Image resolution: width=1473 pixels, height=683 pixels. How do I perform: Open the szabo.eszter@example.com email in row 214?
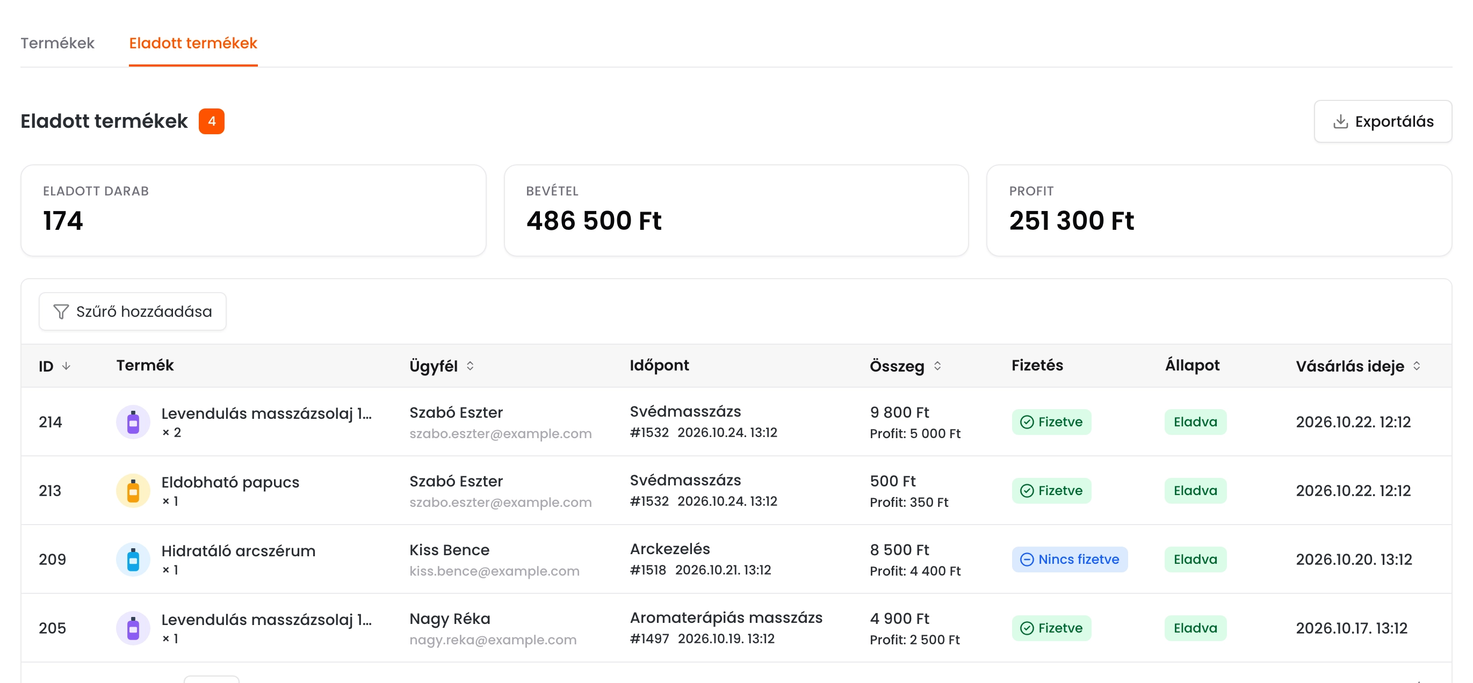pos(500,434)
